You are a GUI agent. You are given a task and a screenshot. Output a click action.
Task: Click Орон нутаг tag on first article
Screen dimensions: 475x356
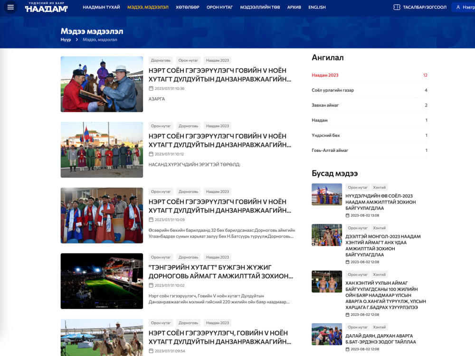[x=188, y=60]
